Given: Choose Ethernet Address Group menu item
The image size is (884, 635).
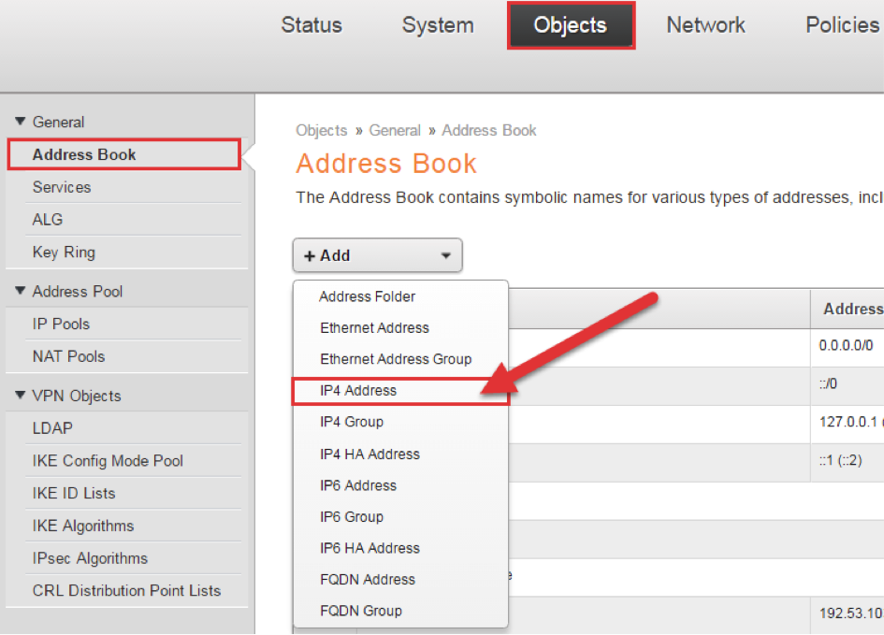Looking at the screenshot, I should pyautogui.click(x=401, y=359).
